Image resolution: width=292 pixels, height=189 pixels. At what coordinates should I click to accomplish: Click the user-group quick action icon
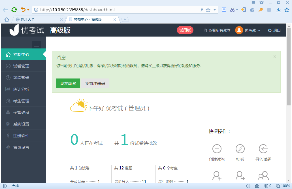(x=263, y=176)
